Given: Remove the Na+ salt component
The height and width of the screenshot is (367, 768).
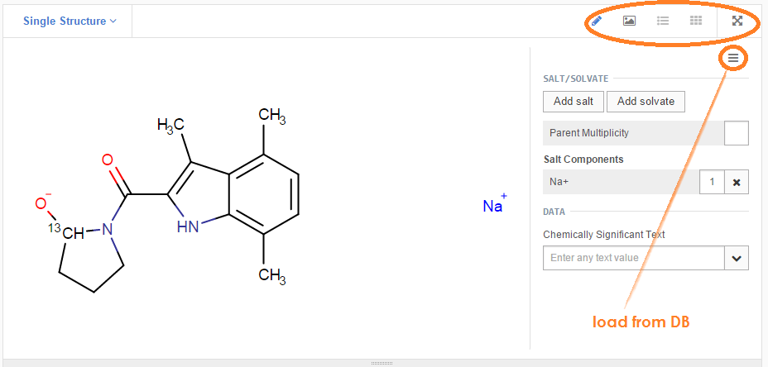Looking at the screenshot, I should point(737,182).
